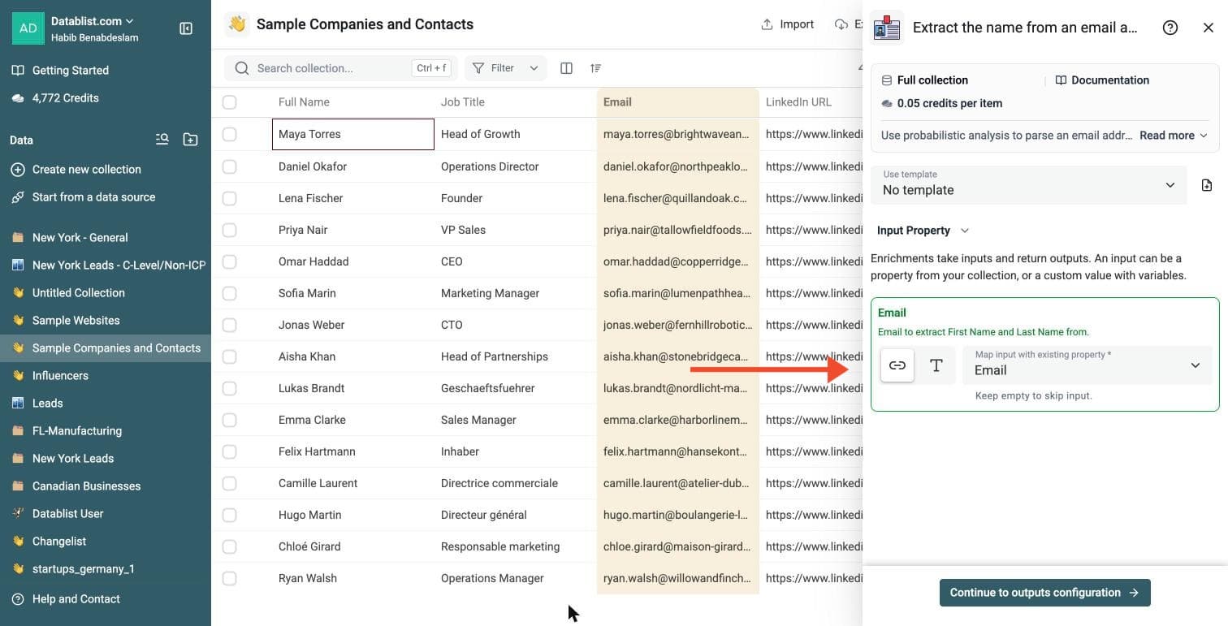The image size is (1228, 626).
Task: Open the Documentation link
Action: [1103, 80]
